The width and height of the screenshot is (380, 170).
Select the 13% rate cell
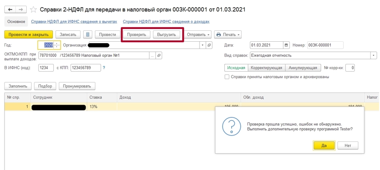point(102,107)
